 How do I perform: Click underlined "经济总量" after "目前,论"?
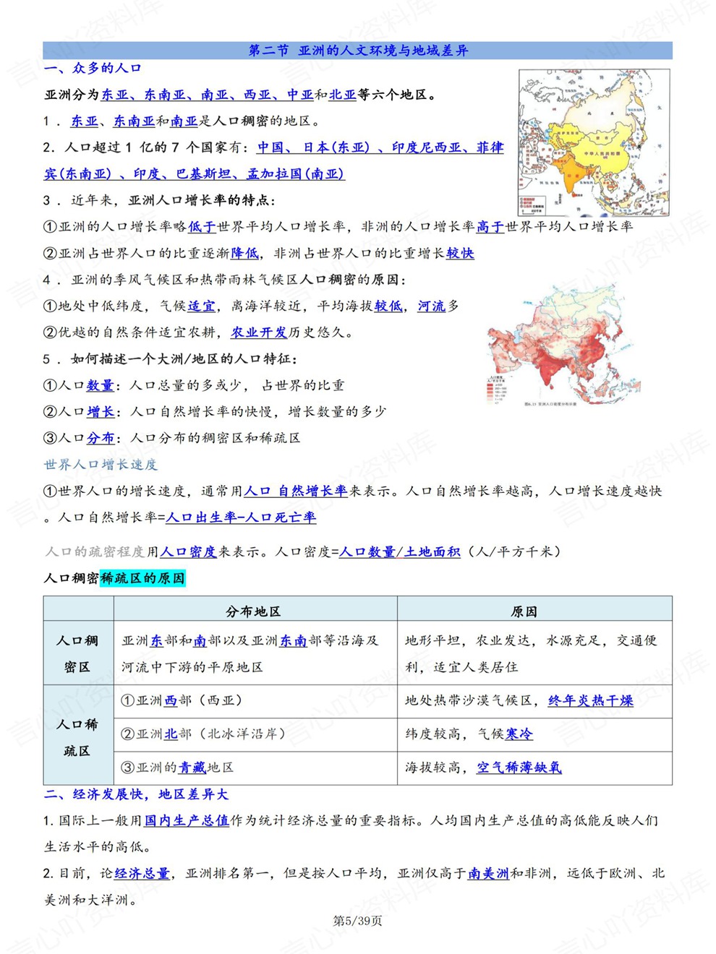[x=142, y=873]
